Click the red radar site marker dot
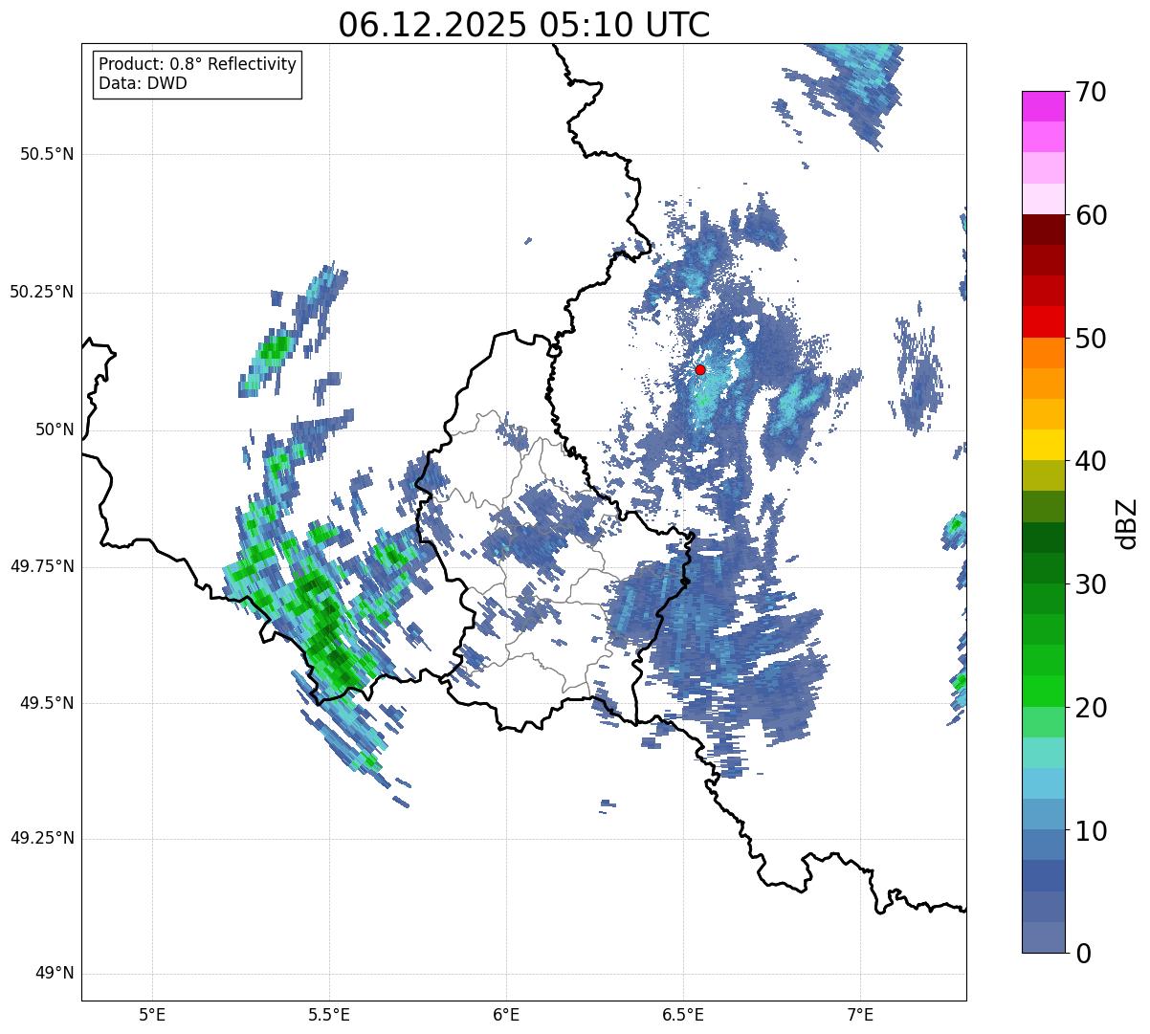Image resolution: width=1150 pixels, height=1034 pixels. [700, 369]
